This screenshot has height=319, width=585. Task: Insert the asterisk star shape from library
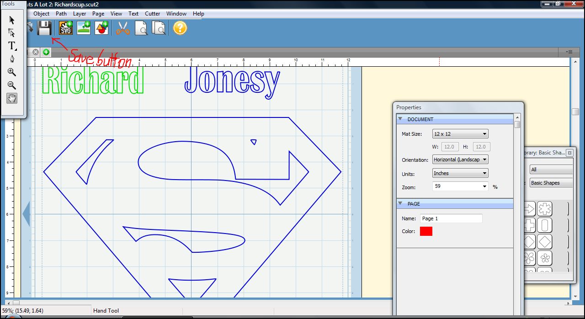544,209
